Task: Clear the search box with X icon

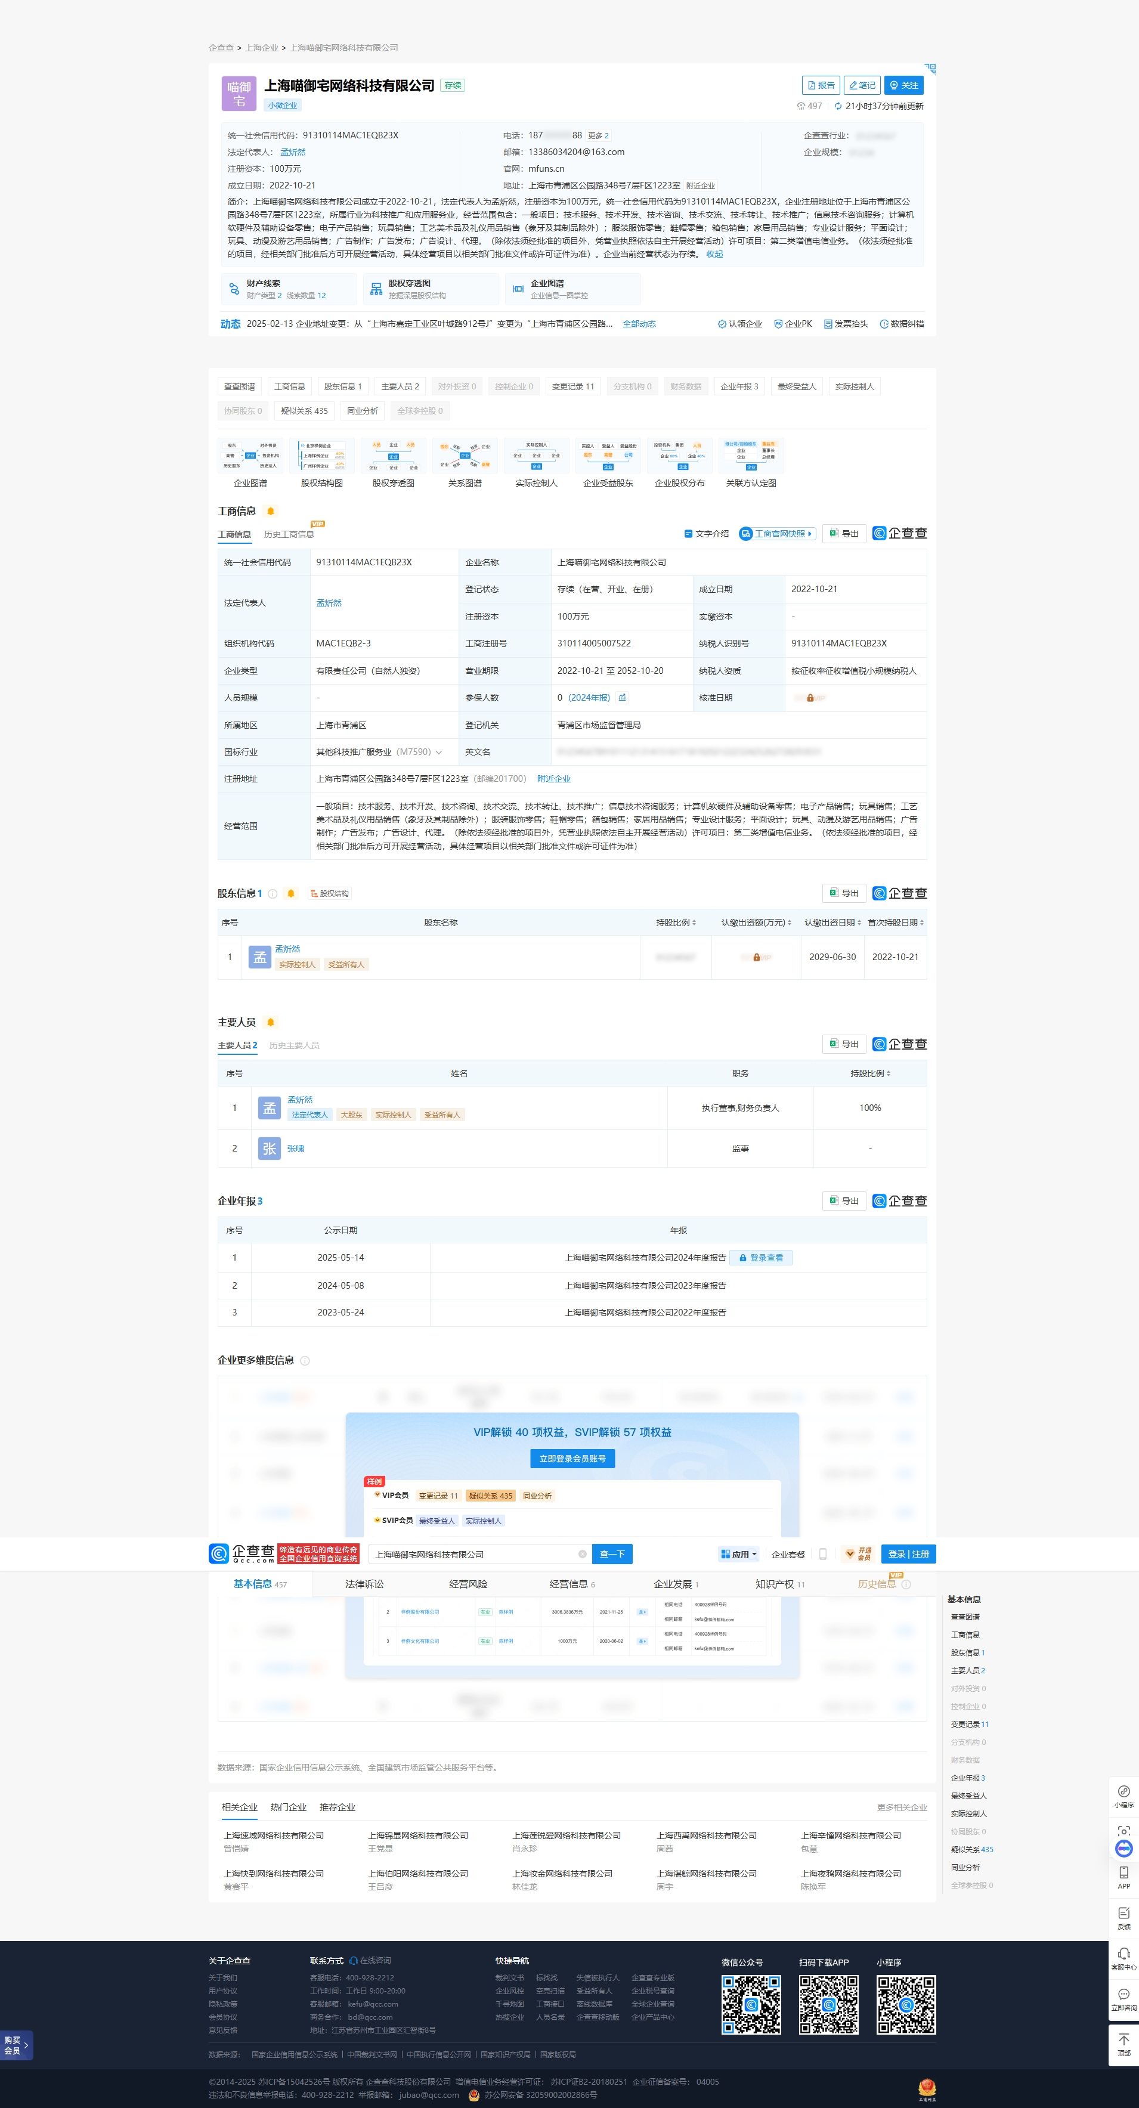Action: pyautogui.click(x=583, y=1554)
